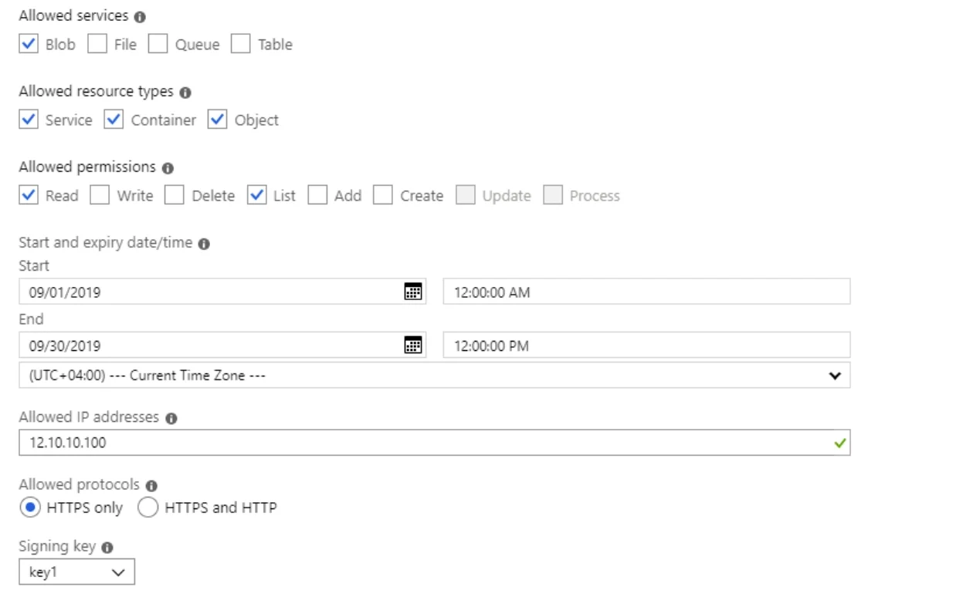
Task: Click info icon next to Allowed resource types
Action: [x=185, y=93]
